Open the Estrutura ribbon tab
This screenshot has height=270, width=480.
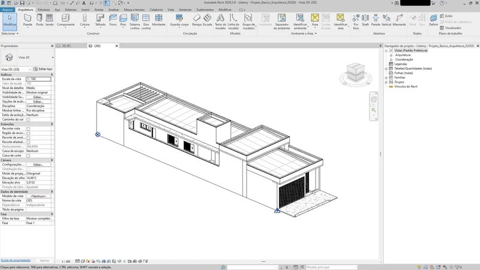[x=44, y=10]
